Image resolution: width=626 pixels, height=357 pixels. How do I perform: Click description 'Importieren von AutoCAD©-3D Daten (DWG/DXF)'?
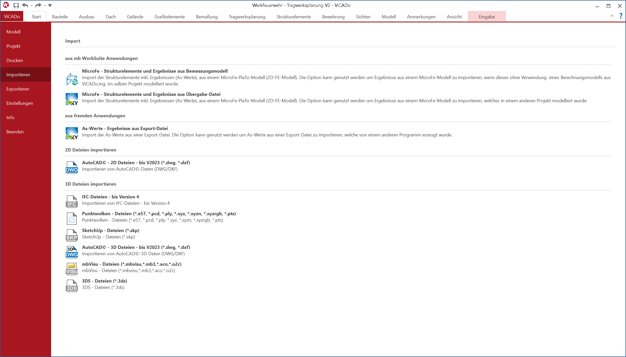pyautogui.click(x=133, y=254)
